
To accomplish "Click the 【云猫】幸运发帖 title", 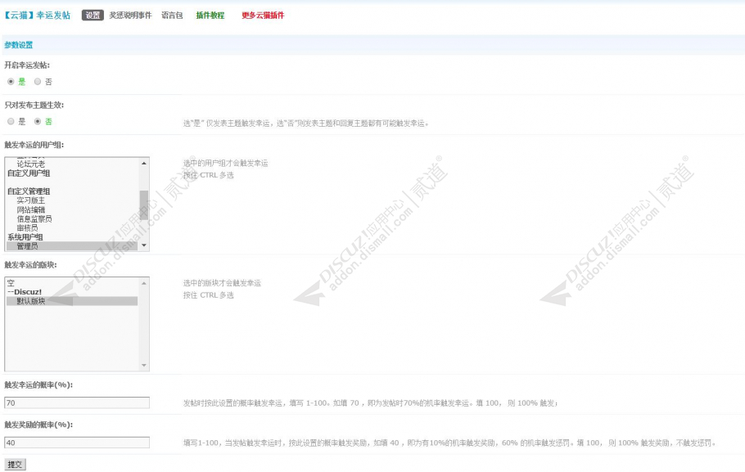I will click(x=37, y=16).
